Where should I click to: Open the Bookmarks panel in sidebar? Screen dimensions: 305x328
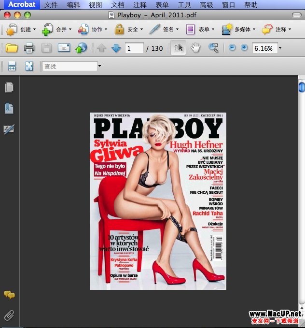click(9, 108)
